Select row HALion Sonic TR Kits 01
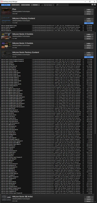This screenshot has height=203, width=97. coord(47,64)
